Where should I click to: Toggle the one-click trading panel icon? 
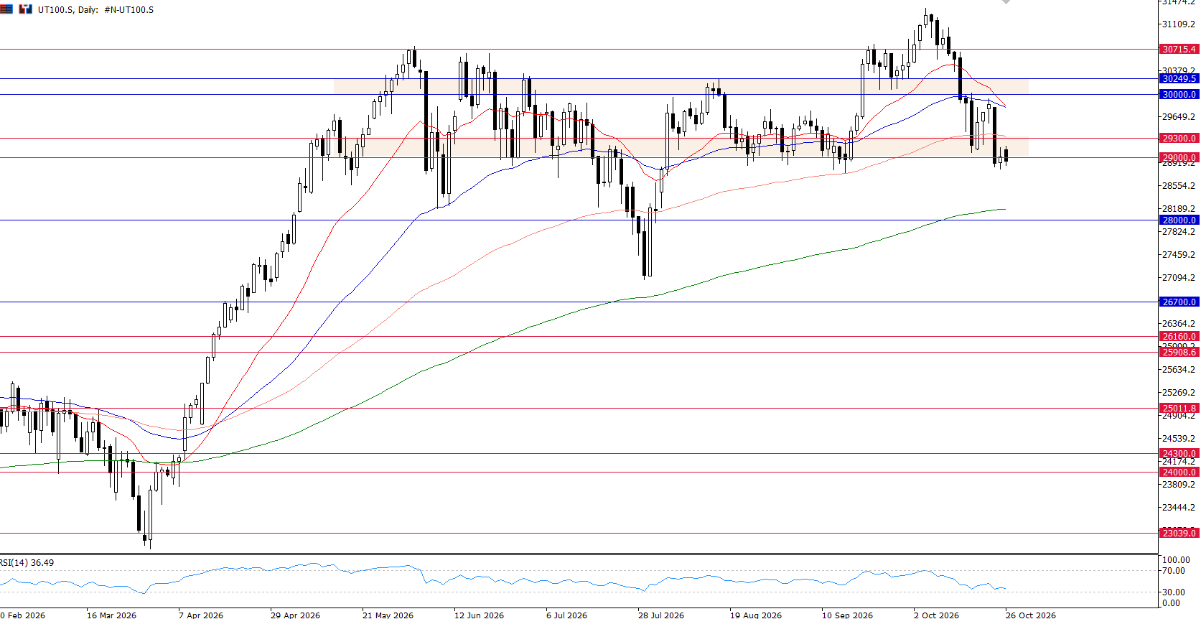[26, 9]
